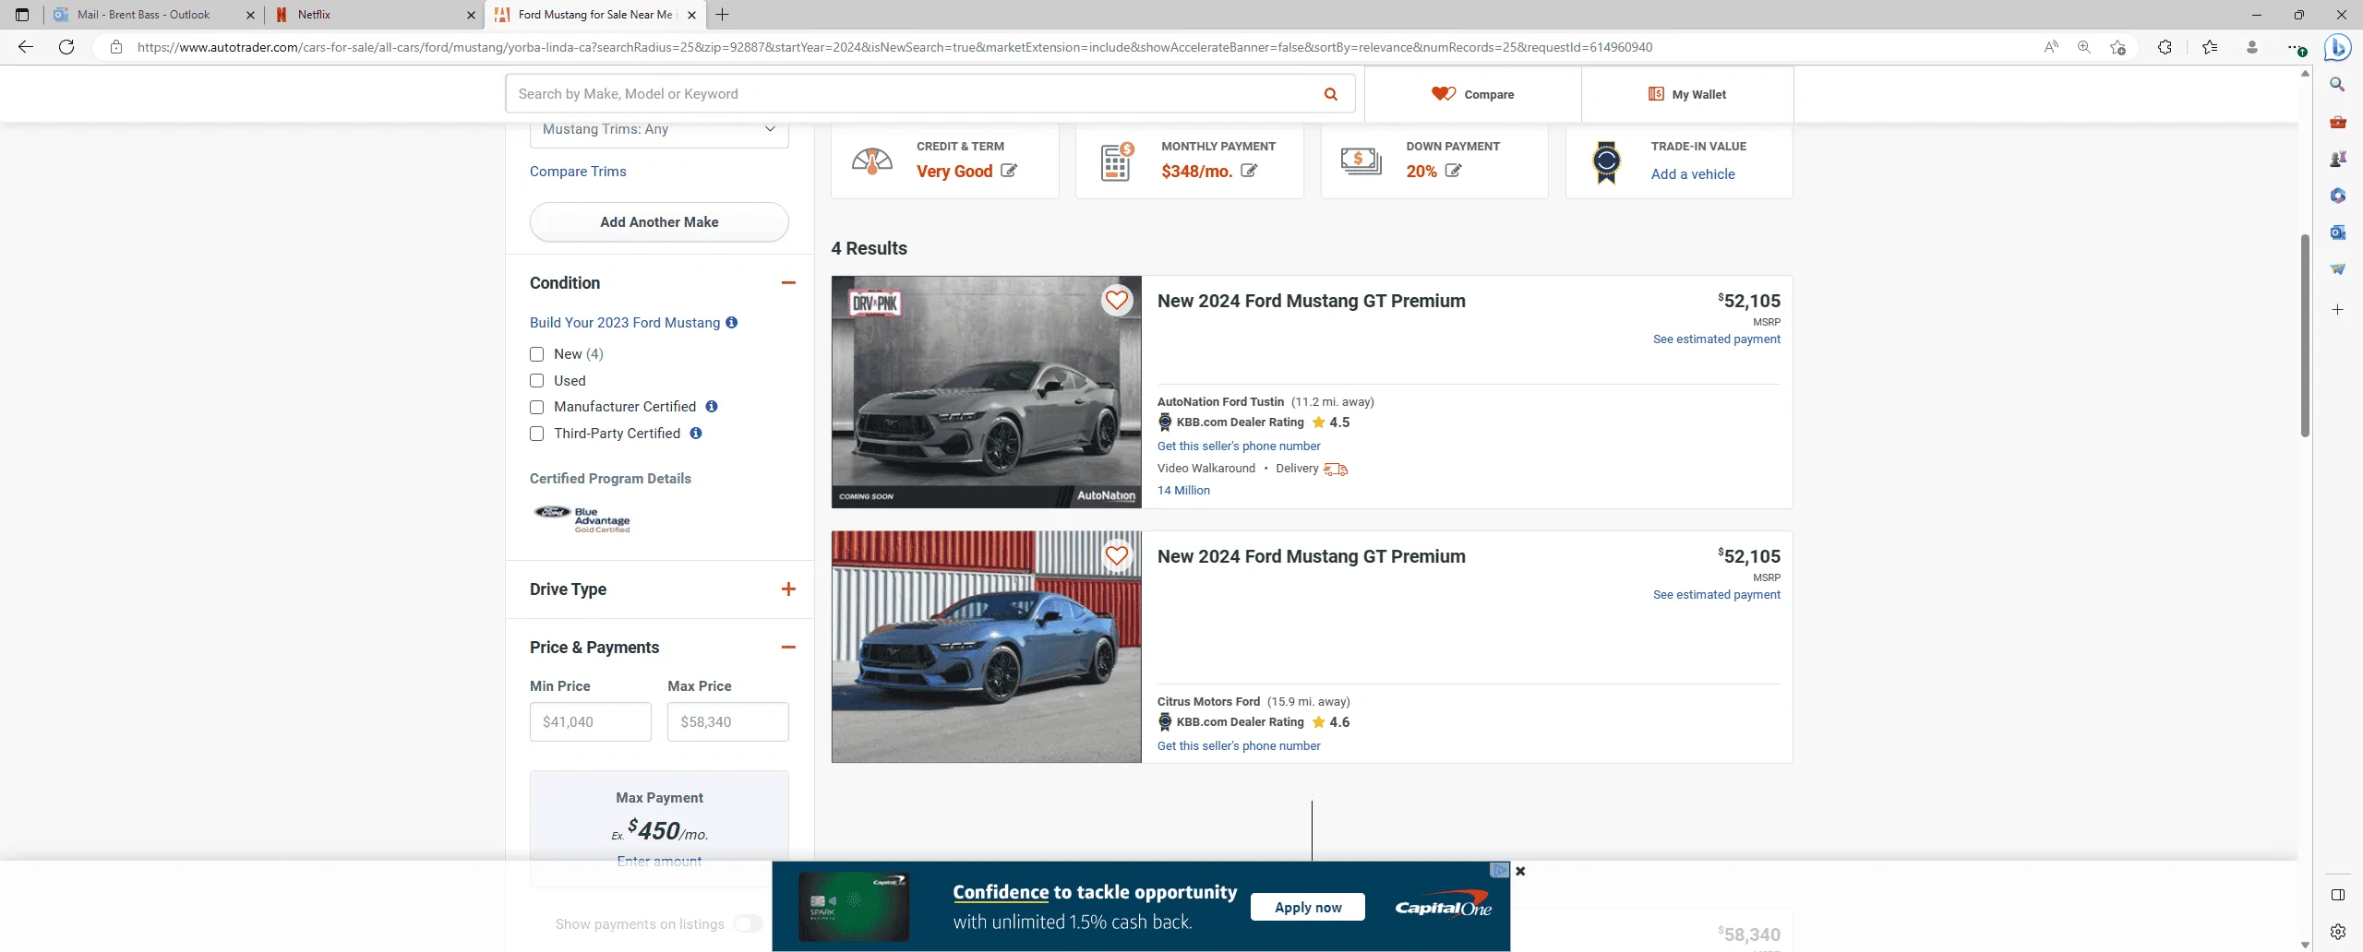This screenshot has width=2363, height=952.
Task: Open Edge sidebar search icon
Action: click(2337, 85)
